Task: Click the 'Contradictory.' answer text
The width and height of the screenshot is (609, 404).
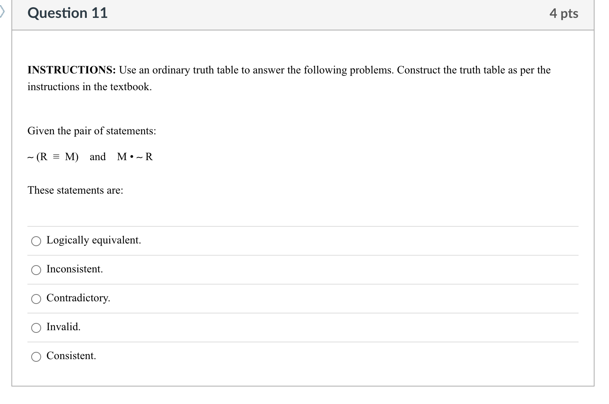Action: point(78,298)
